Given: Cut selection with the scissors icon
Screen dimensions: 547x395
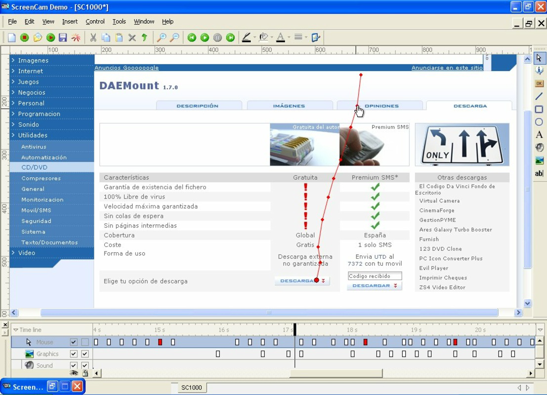Looking at the screenshot, I should 93,38.
